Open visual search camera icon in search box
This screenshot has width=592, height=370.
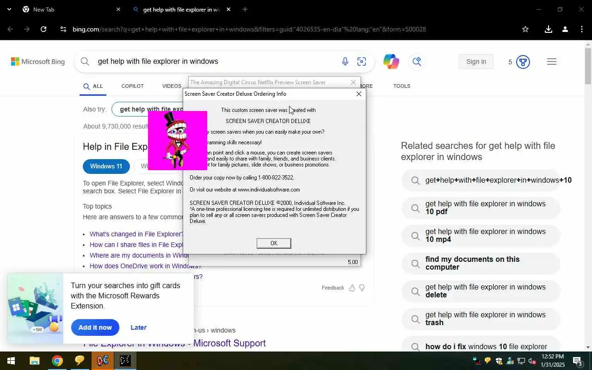(x=362, y=62)
